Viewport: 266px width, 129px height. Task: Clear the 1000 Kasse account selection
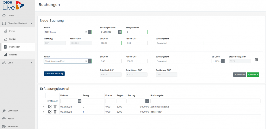pos(86,32)
